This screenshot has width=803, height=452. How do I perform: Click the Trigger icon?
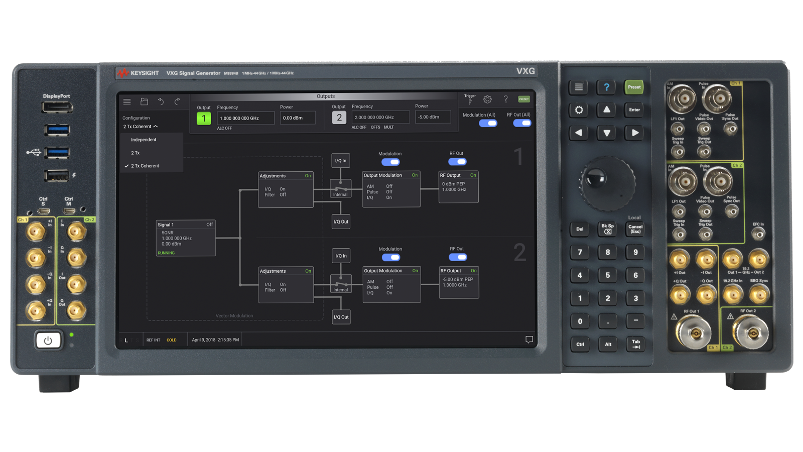[470, 99]
